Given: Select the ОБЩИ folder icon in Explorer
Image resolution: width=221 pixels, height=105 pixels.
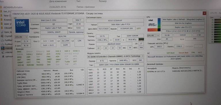Looking at the screenshot, I should pos(1,28).
